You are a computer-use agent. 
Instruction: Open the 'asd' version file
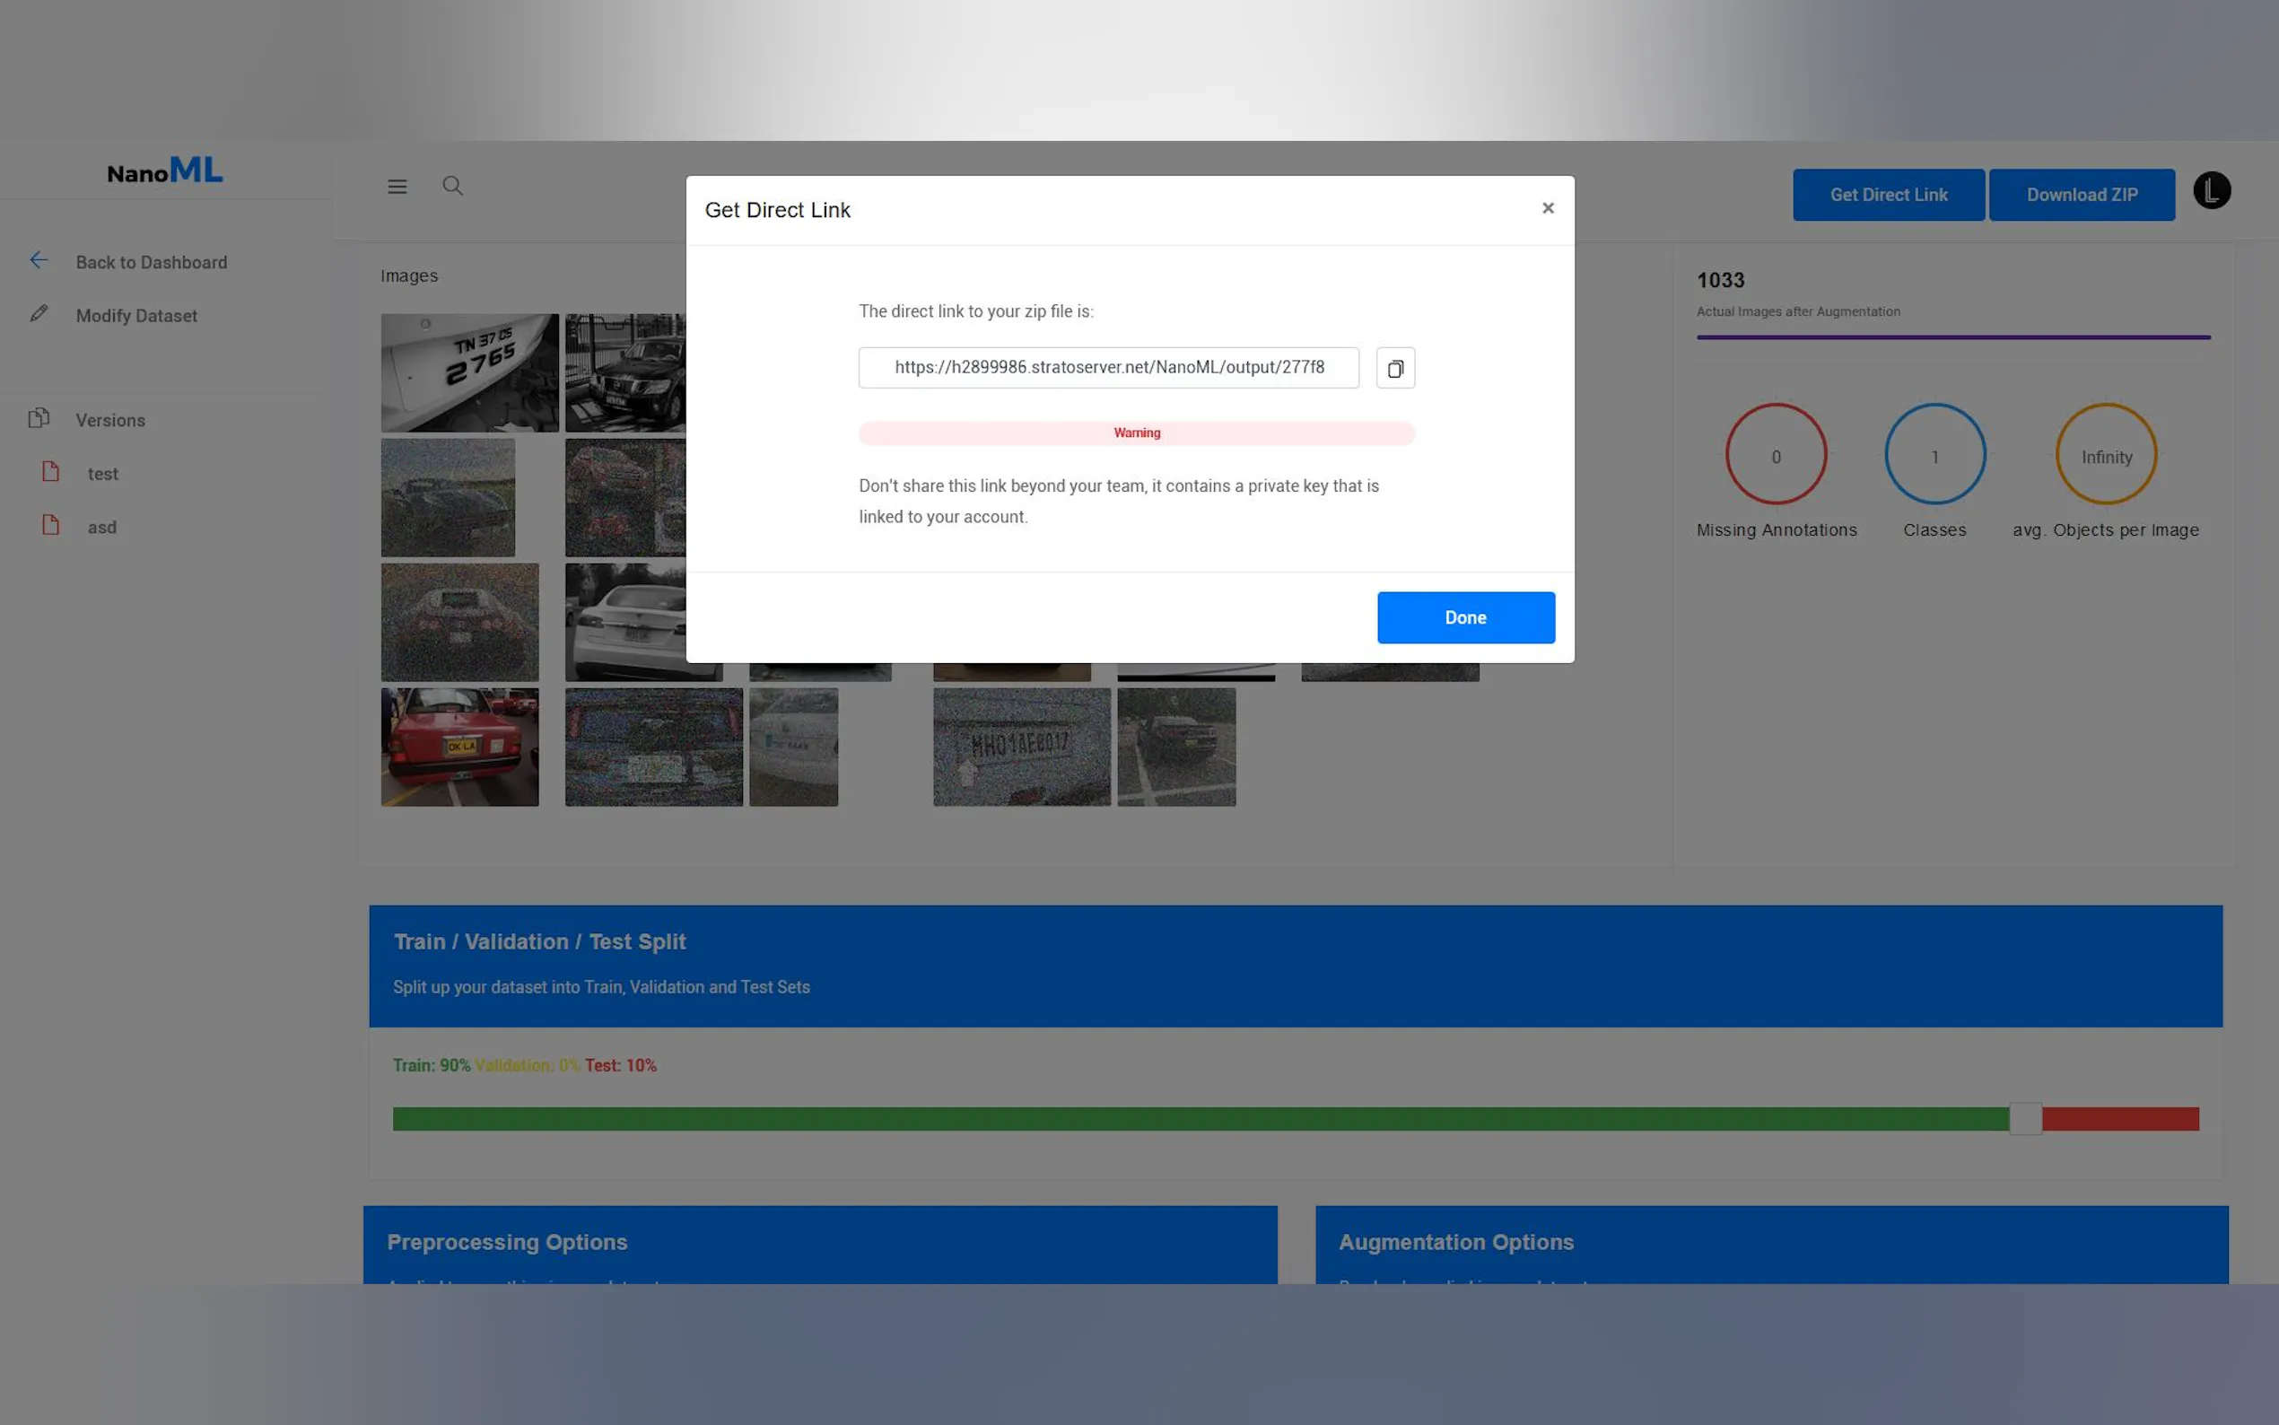click(x=101, y=528)
